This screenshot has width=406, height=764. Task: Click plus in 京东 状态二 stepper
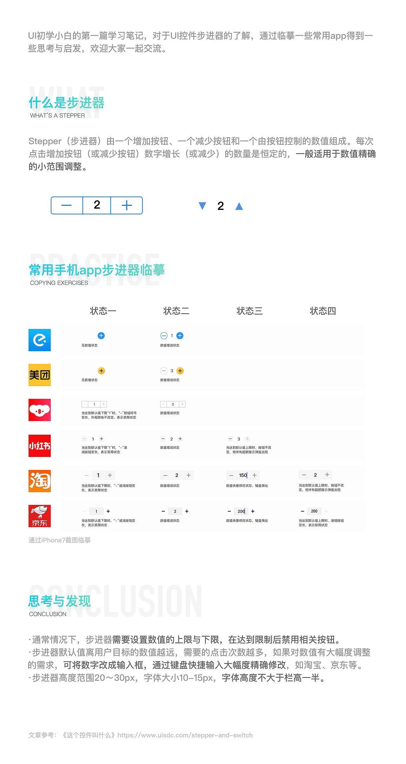coord(187,511)
